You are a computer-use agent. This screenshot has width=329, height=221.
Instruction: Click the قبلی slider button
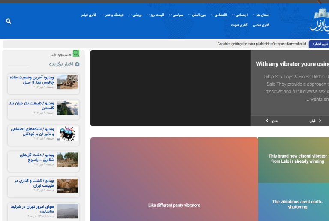pyautogui.click(x=315, y=121)
